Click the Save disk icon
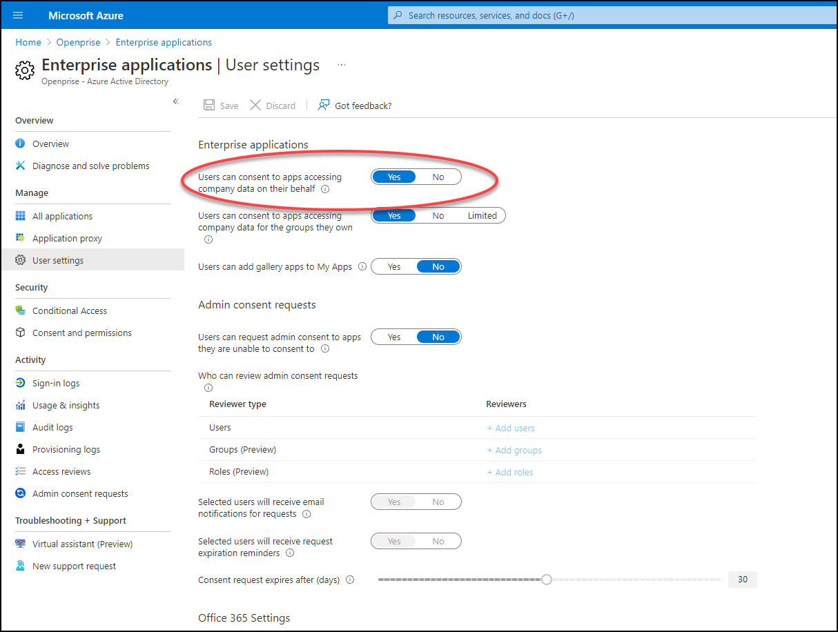 [x=208, y=106]
